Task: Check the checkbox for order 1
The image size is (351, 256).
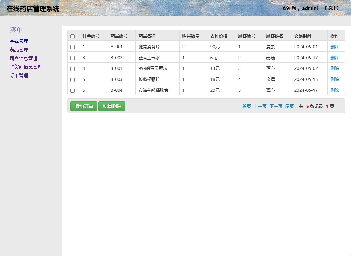Action: click(73, 47)
